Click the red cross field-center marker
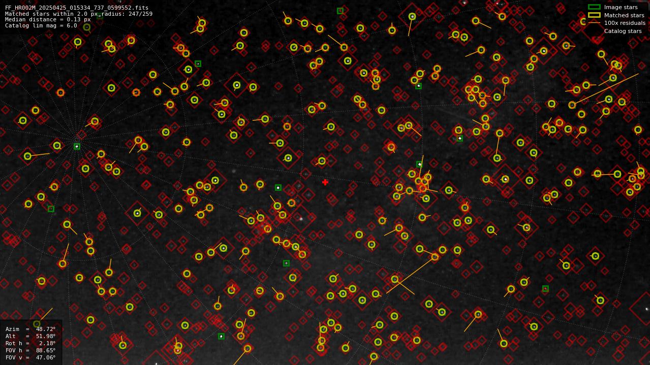650x365 pixels. [325, 182]
